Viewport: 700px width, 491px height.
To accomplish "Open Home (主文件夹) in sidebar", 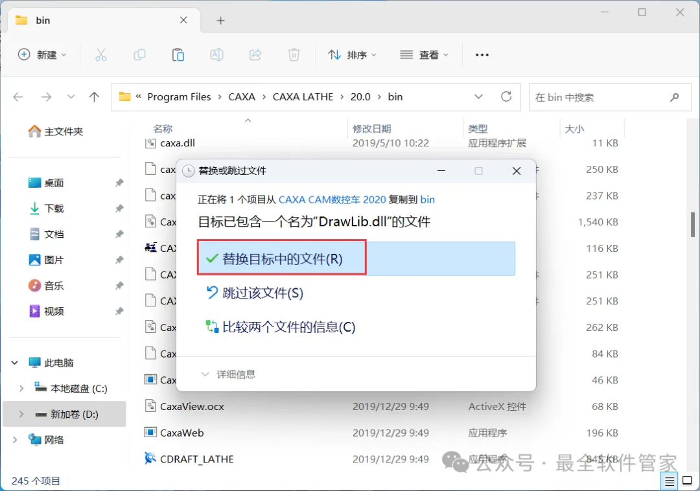I will 56,131.
